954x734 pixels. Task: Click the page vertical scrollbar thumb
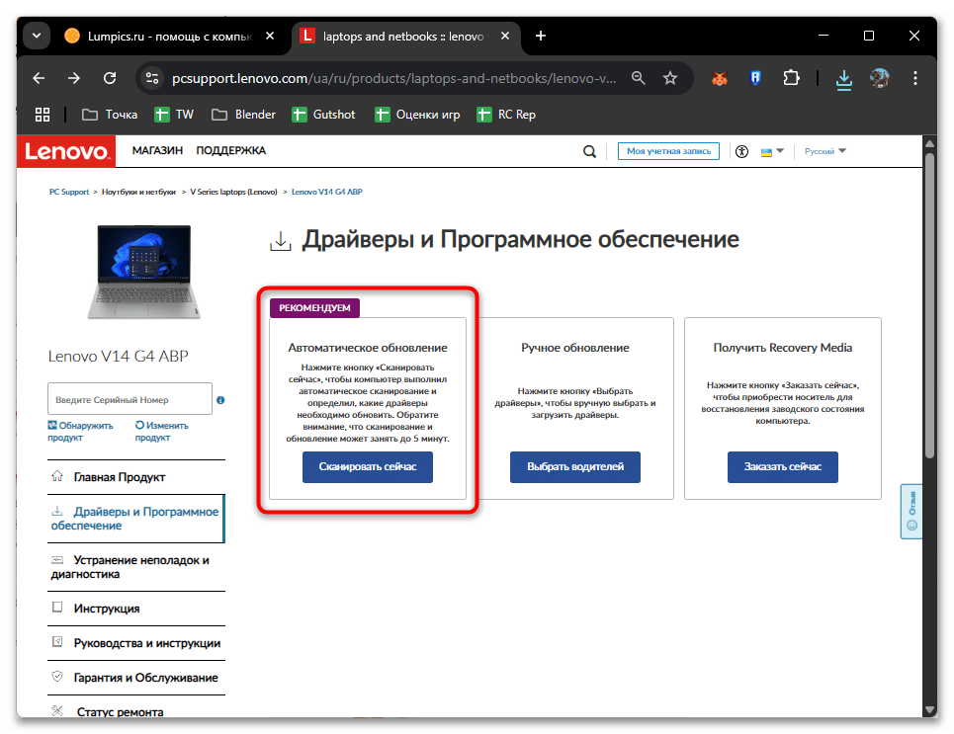point(929,304)
